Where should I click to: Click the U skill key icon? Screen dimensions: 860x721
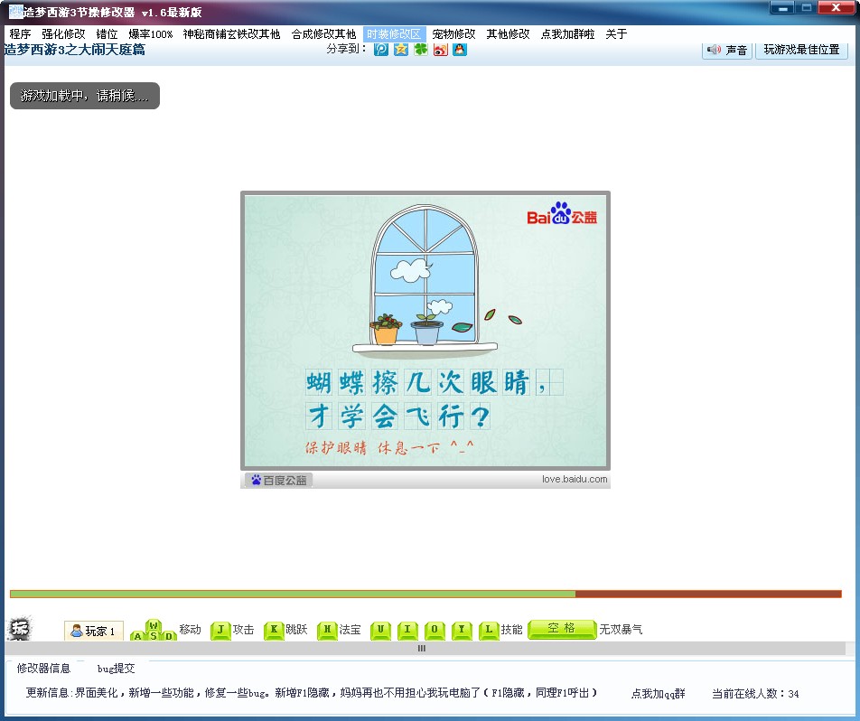coord(380,631)
